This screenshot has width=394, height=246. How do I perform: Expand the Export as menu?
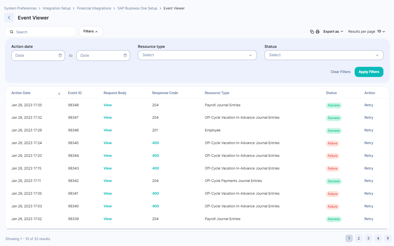333,32
